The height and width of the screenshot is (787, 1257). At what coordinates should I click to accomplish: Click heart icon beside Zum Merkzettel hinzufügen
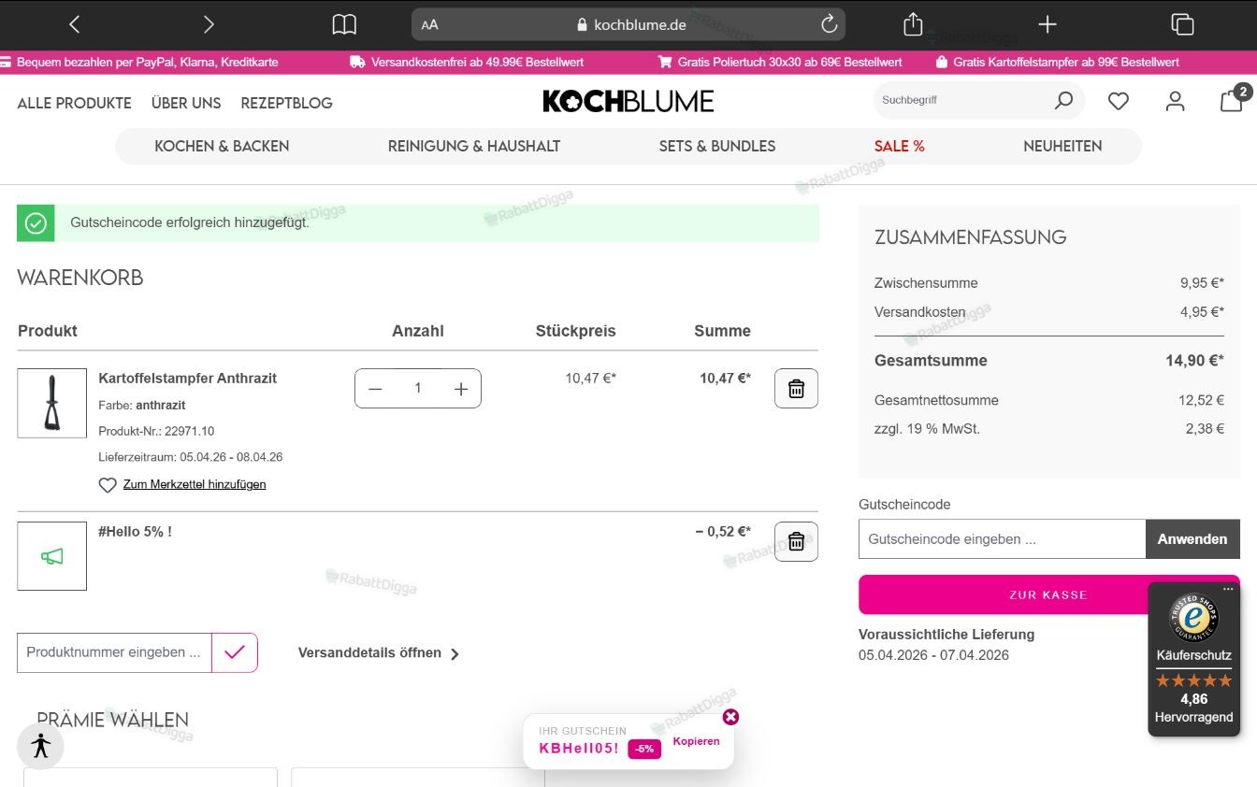(x=108, y=485)
